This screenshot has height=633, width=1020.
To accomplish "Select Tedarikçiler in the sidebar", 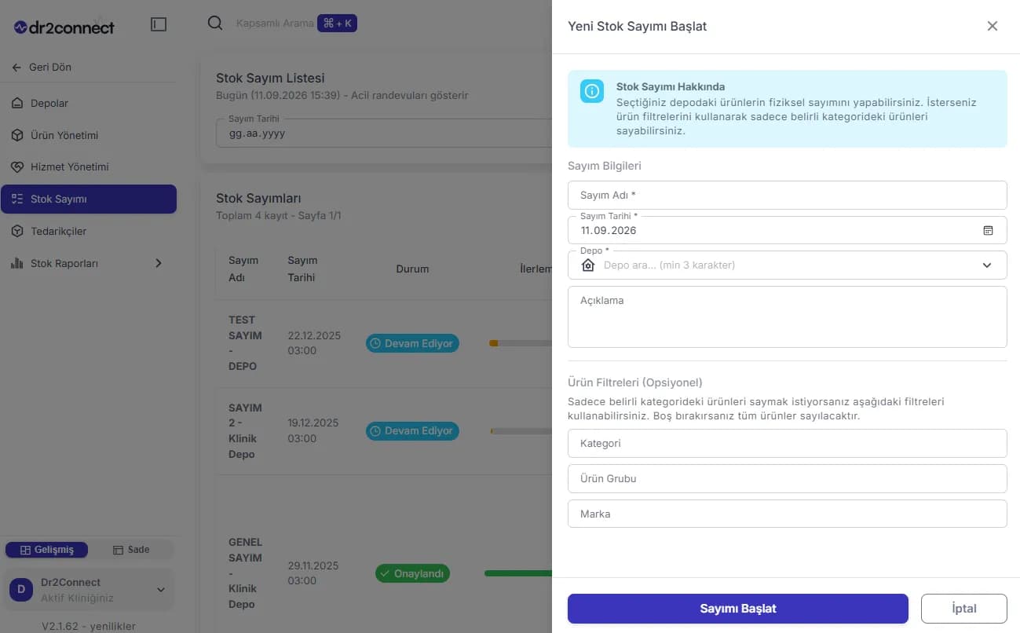I will pos(89,232).
